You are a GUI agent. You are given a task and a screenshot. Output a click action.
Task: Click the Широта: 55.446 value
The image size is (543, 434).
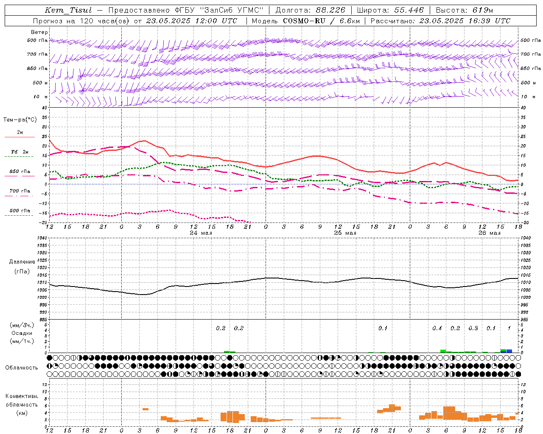[390, 10]
